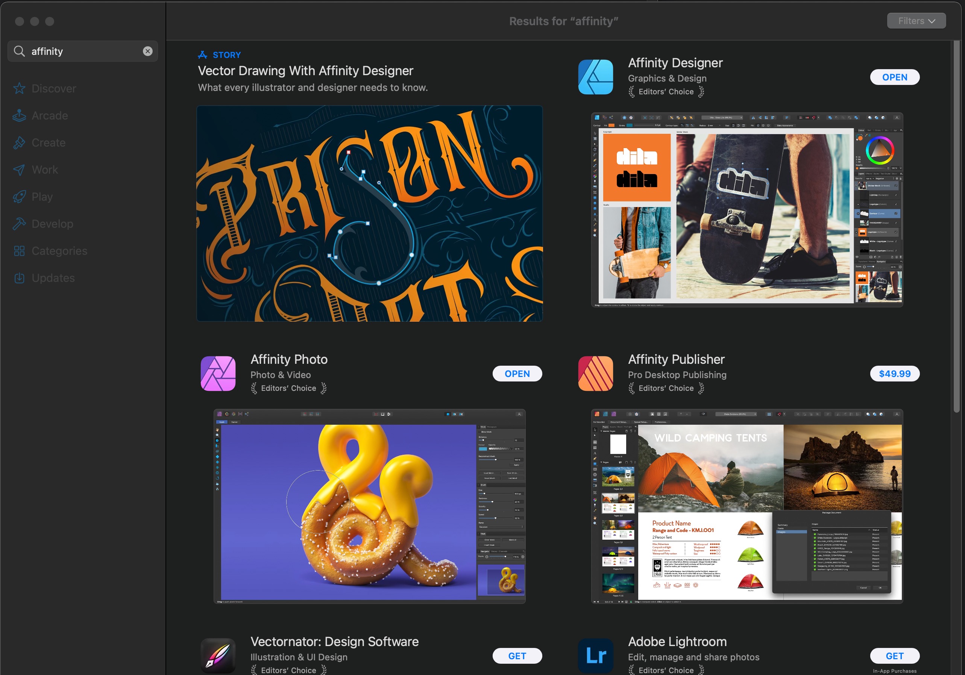
Task: Click 'Edit, manage and share photos' subtitle
Action: [x=693, y=657]
